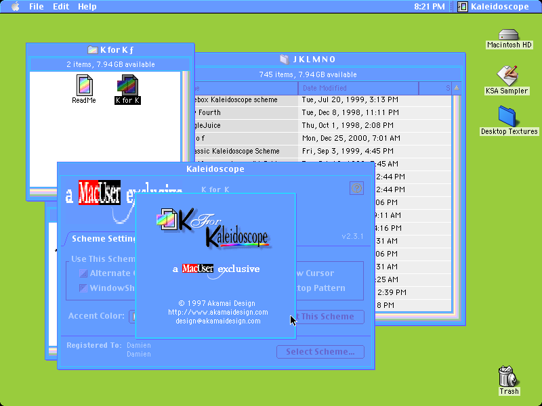Click the JKLMNO title bar folder icon
The image size is (542, 406).
[x=284, y=60]
